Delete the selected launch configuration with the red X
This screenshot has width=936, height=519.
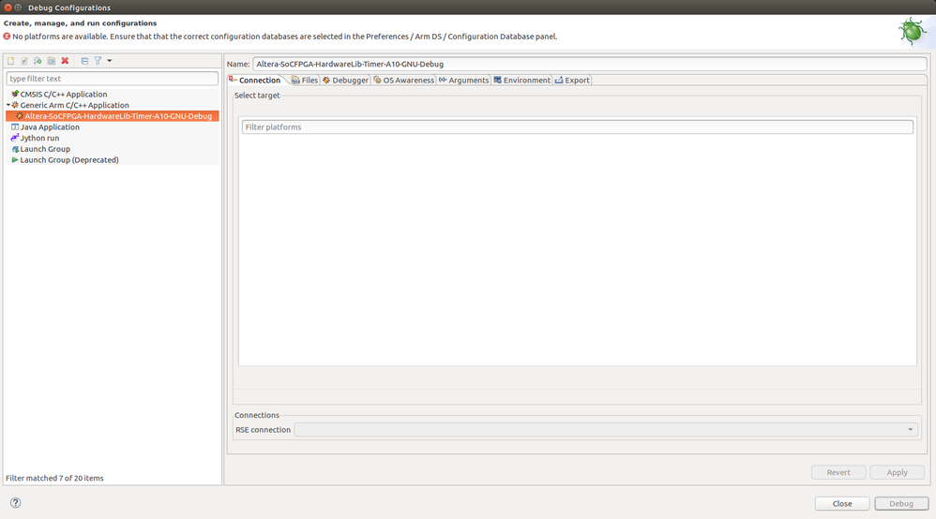[x=65, y=61]
